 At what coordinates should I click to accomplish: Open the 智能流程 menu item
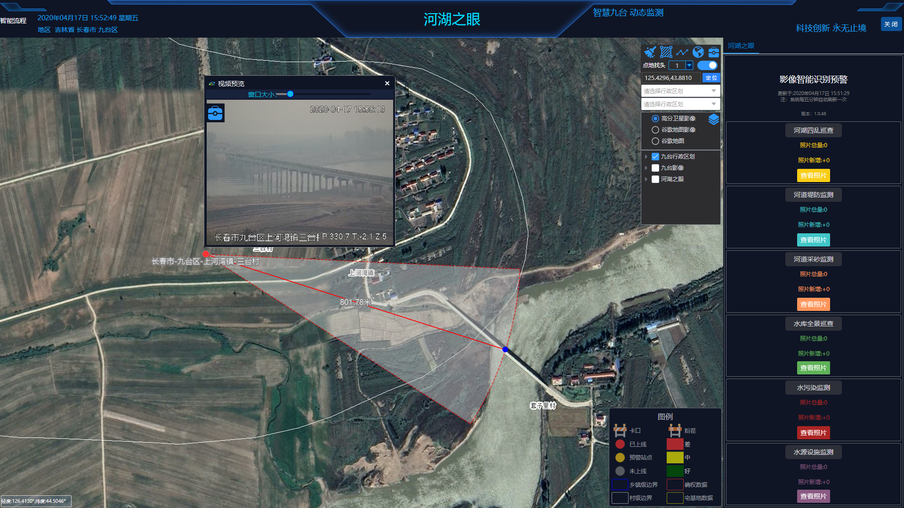coord(13,21)
